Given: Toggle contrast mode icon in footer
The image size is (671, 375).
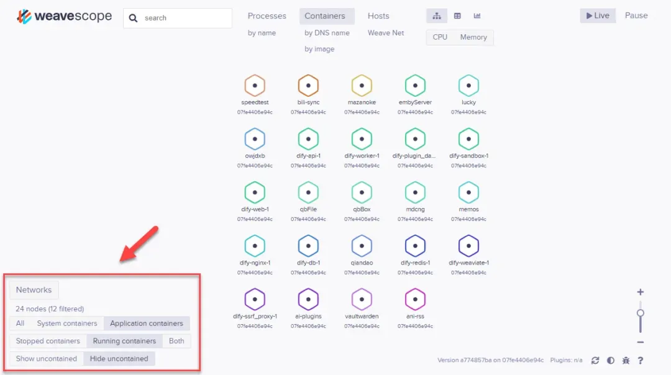Looking at the screenshot, I should (x=611, y=361).
